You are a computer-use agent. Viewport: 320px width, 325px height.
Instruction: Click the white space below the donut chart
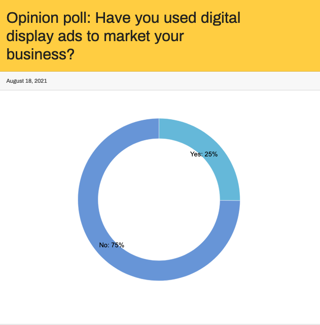coord(159,302)
